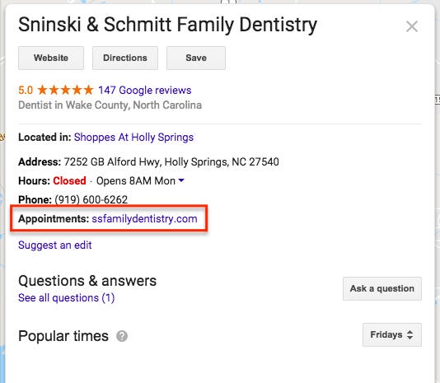The image size is (440, 383).
Task: Click the 5.0 rating score
Action: click(26, 91)
